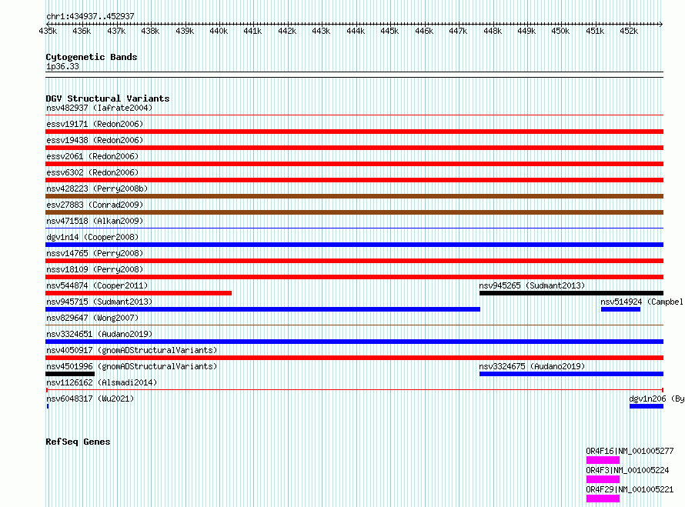Open gene OR4F16|NM_001005277 label
The image size is (685, 507).
click(630, 451)
